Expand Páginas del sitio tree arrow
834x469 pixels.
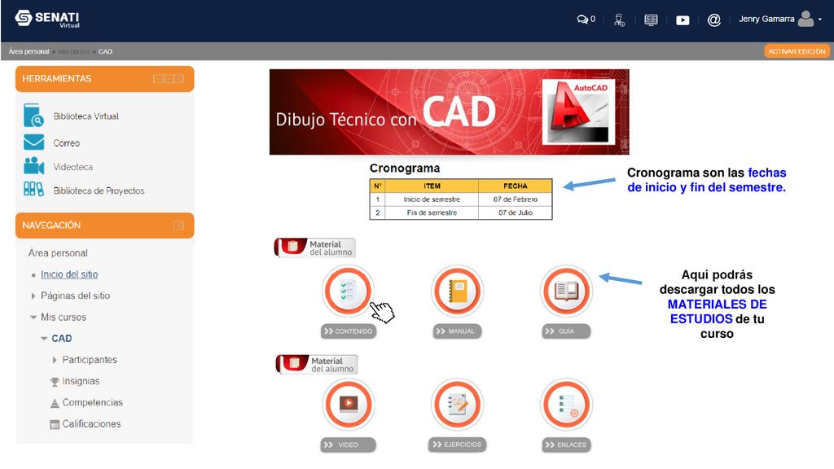click(33, 296)
